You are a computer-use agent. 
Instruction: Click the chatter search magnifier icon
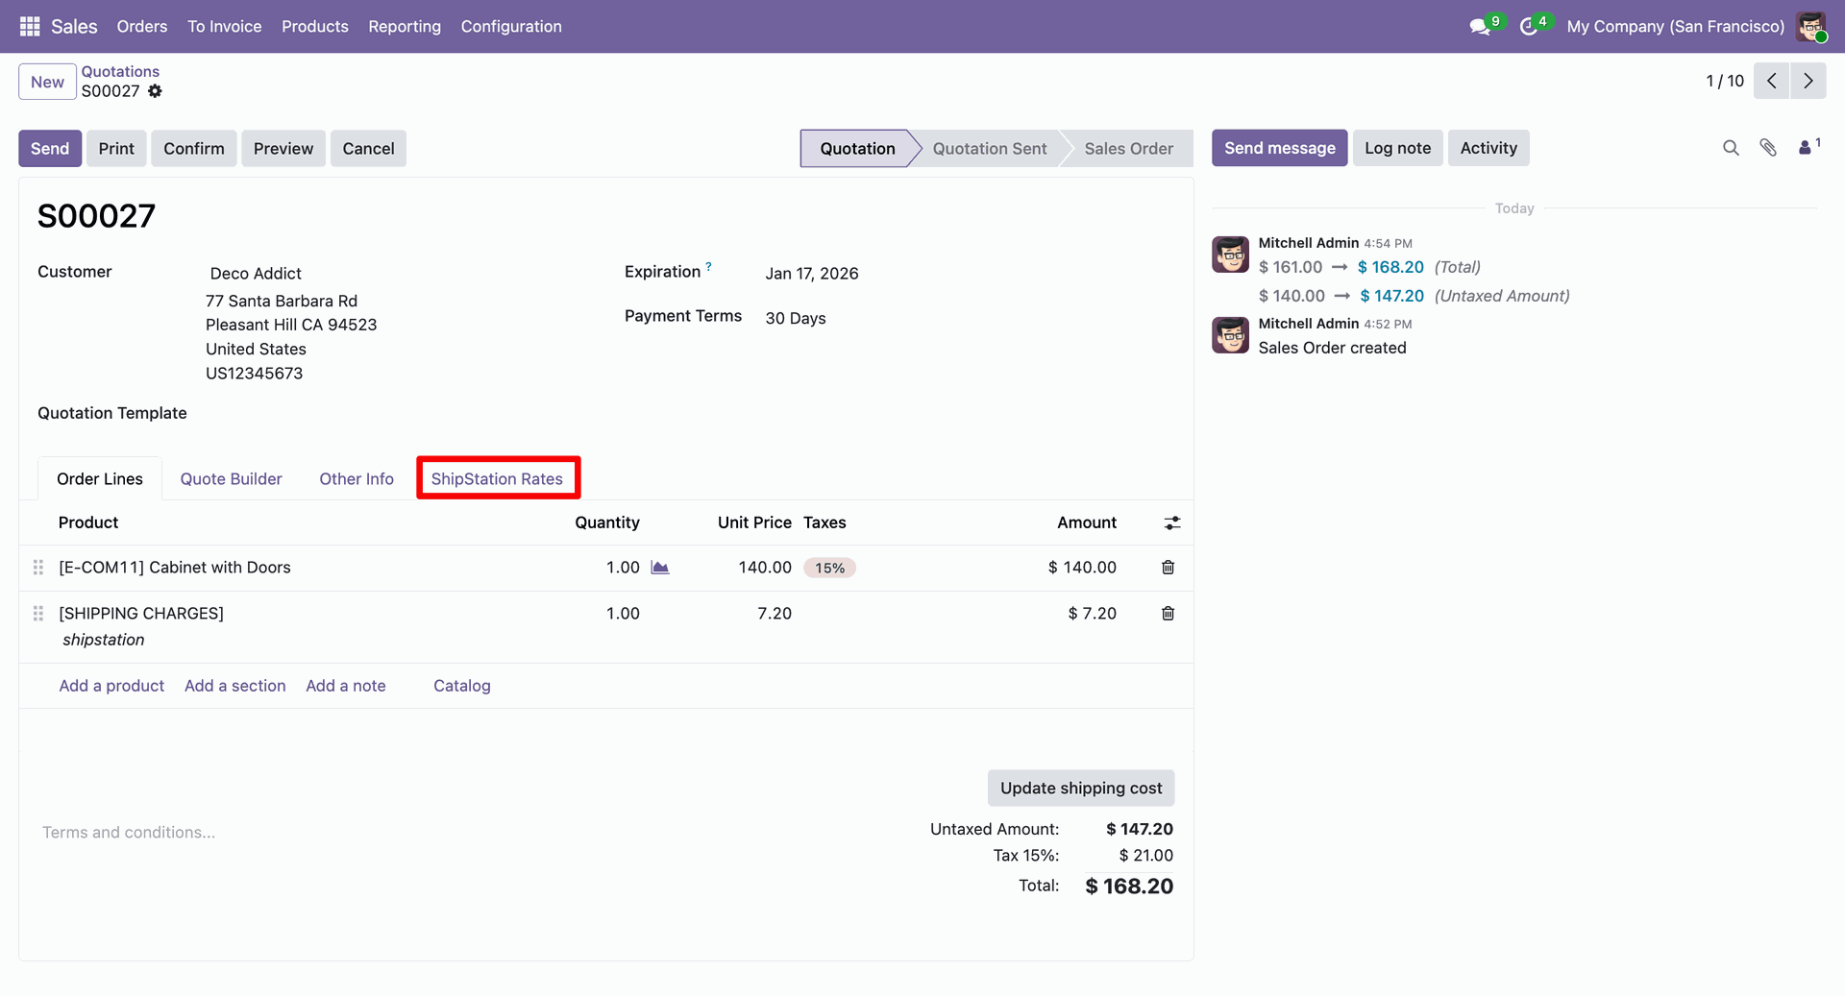(x=1731, y=148)
